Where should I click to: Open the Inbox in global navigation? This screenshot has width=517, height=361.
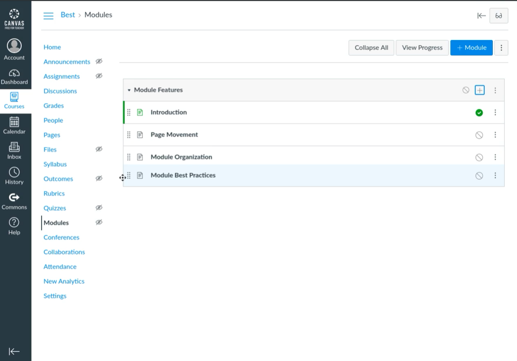[x=14, y=147]
